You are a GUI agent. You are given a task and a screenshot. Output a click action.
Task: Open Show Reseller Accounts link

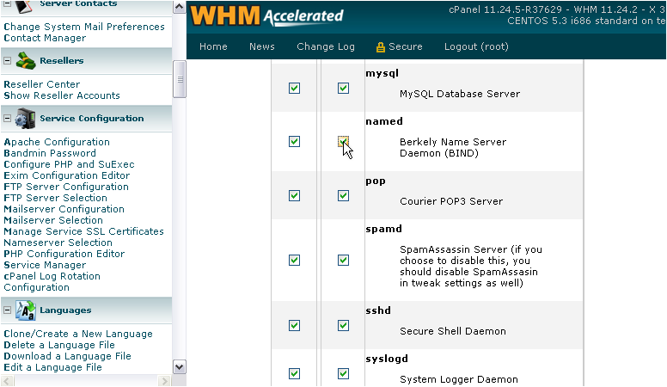[x=62, y=95]
